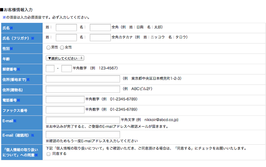Focus the 住所(建物名) building name field
This screenshot has width=266, height=167.
[83, 89]
